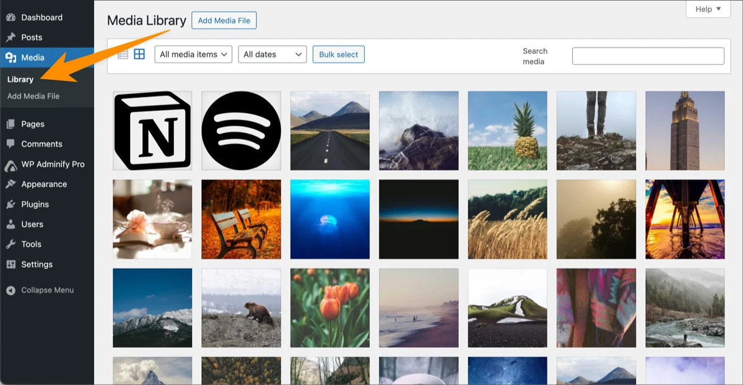This screenshot has height=385, width=743.
Task: Click the Settings sliders icon
Action: click(11, 264)
